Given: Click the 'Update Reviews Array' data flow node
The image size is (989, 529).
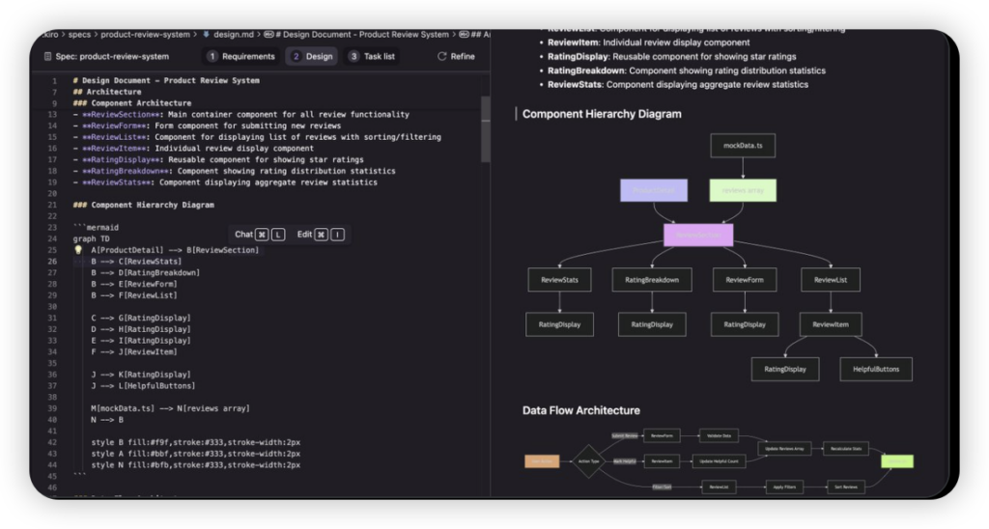Looking at the screenshot, I should pos(784,449).
